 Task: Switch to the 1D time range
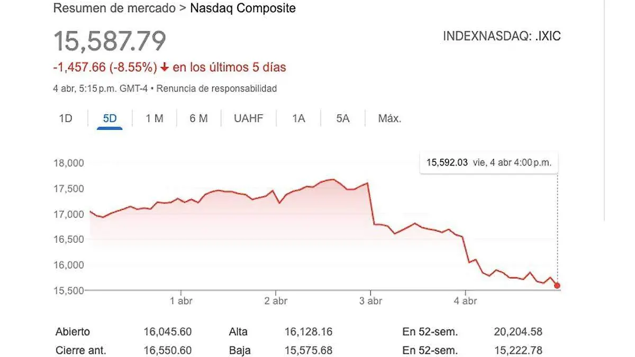(66, 118)
